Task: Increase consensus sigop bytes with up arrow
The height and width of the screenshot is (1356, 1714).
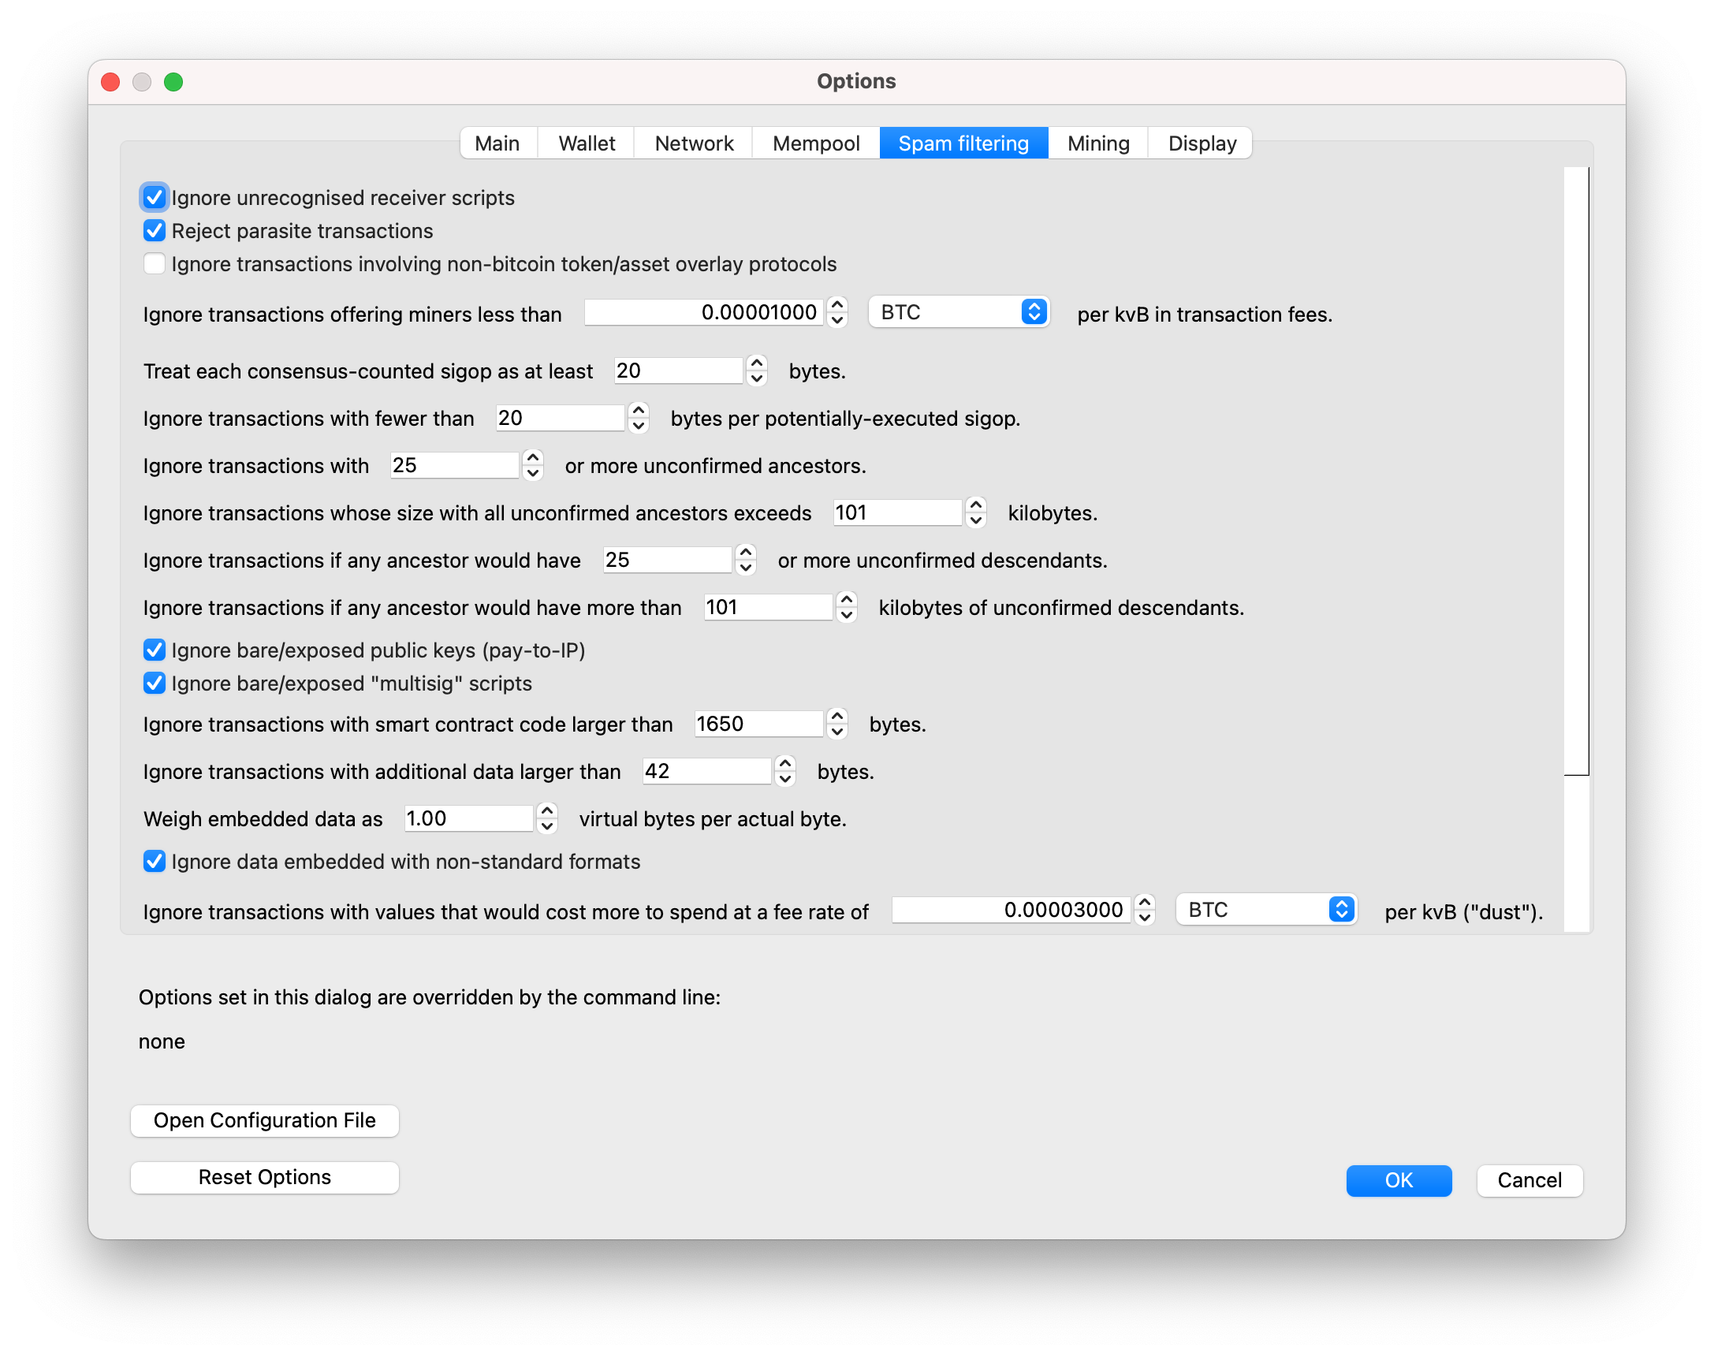Action: (x=756, y=363)
